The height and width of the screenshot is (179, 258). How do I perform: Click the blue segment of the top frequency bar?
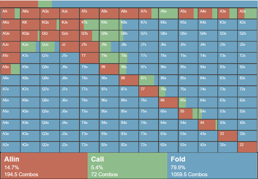(x=155, y=4)
